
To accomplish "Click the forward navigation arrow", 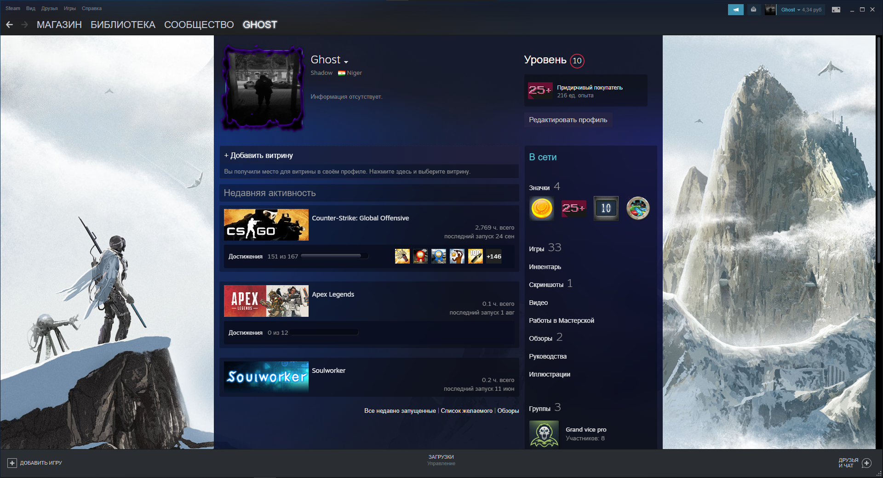I will click(x=25, y=25).
